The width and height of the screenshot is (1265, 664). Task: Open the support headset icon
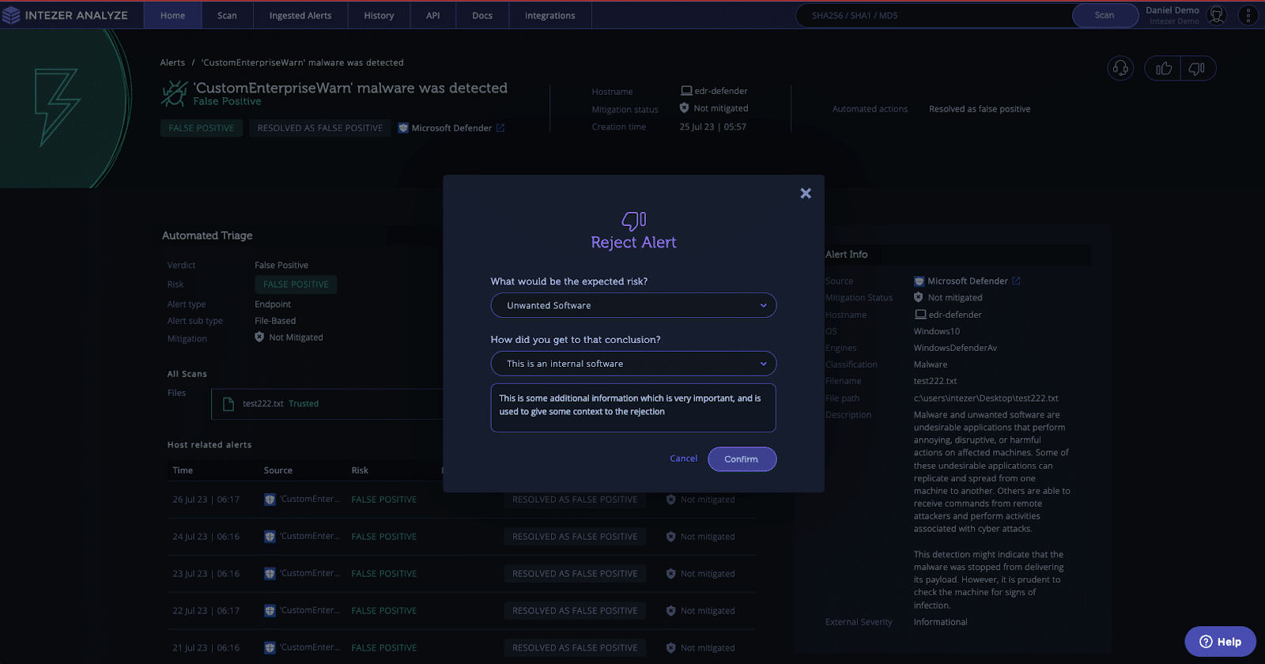[x=1120, y=69]
